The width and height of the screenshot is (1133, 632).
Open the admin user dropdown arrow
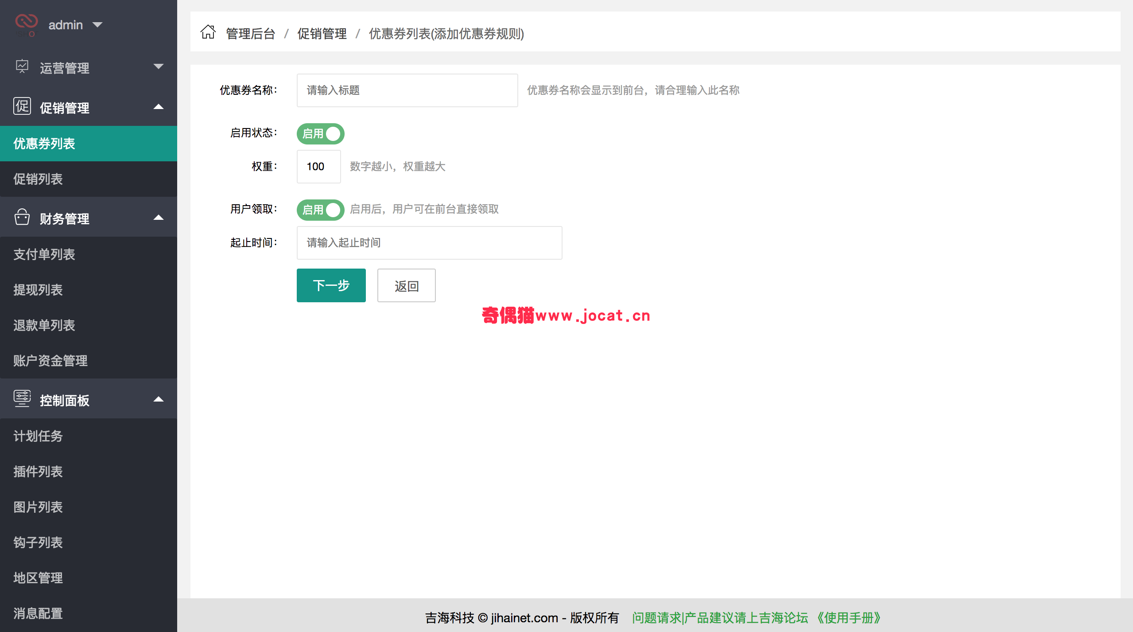point(97,25)
